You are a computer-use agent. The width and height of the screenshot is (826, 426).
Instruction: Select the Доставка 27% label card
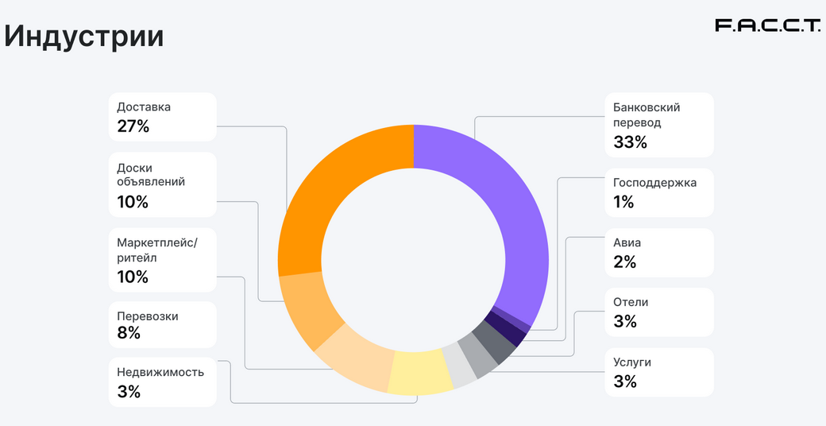[163, 117]
